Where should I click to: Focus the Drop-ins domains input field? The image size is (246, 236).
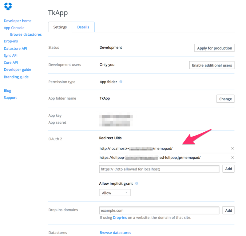pyautogui.click(x=159, y=210)
